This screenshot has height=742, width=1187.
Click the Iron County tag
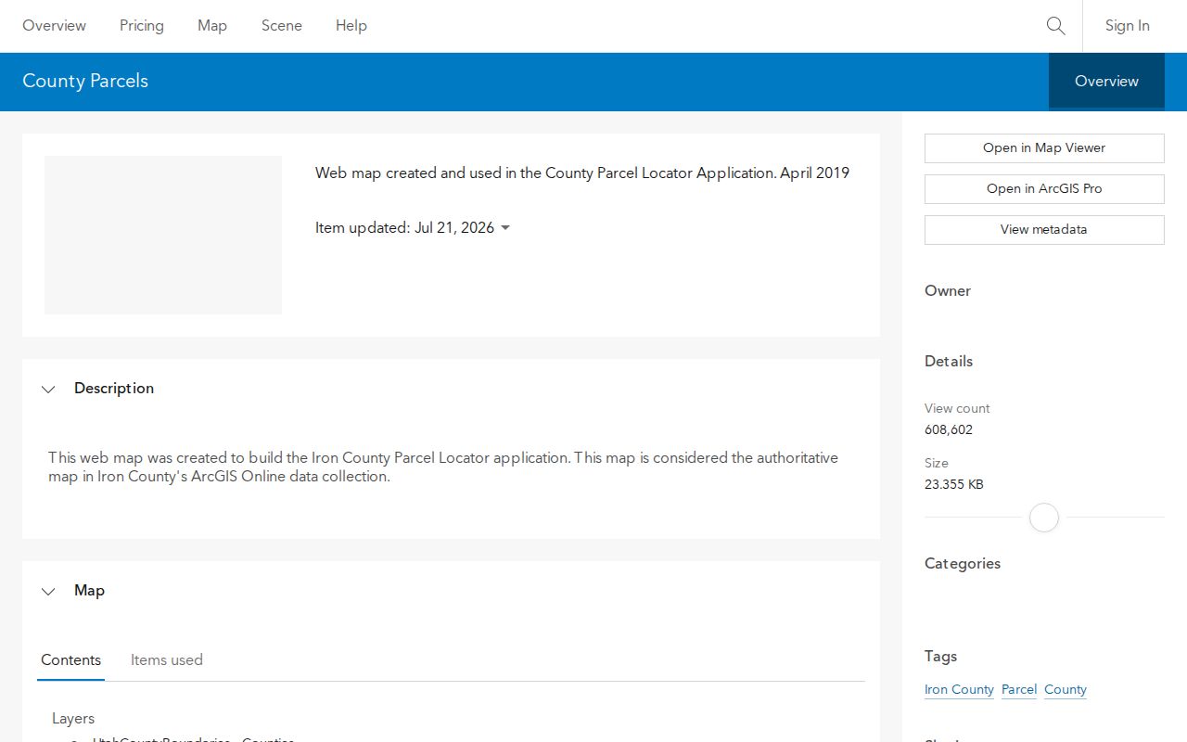(959, 690)
